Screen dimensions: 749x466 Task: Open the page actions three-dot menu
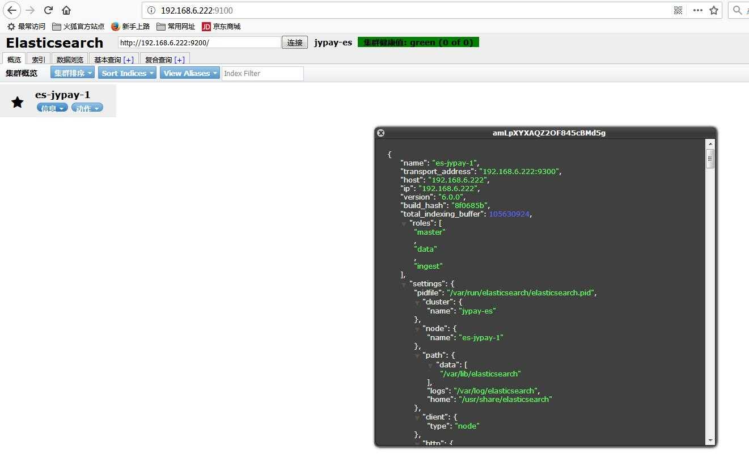click(698, 10)
